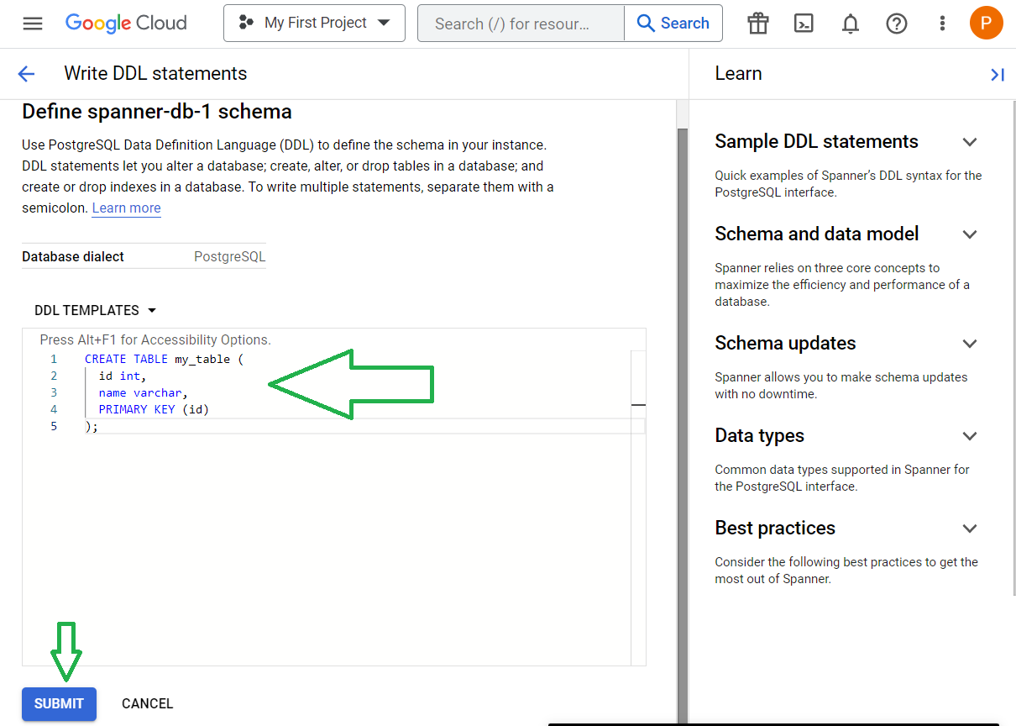The height and width of the screenshot is (726, 1016).
Task: Open the help question mark menu
Action: 897,24
